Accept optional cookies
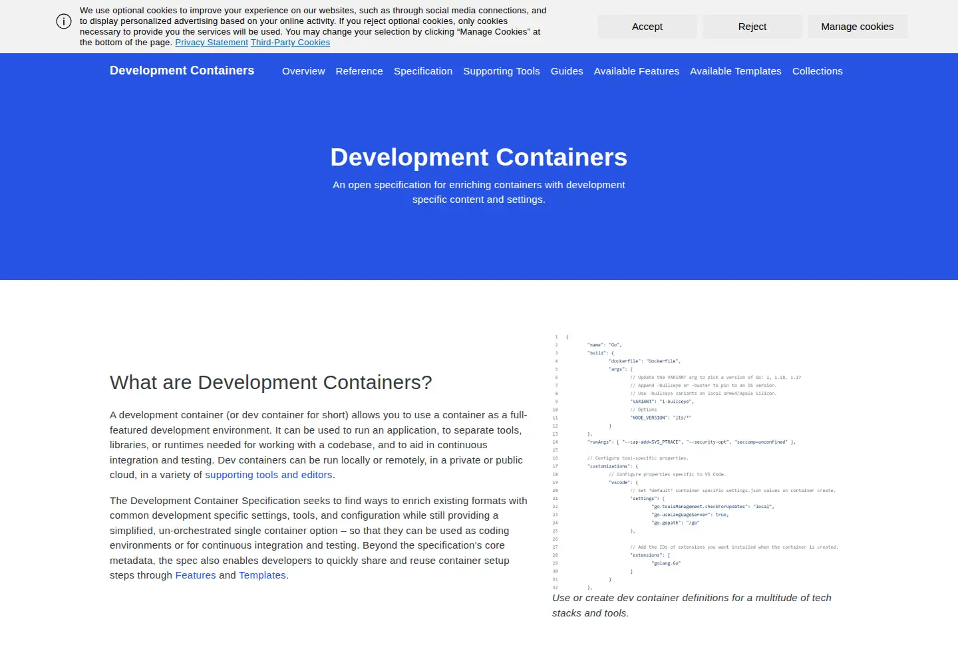 coord(647,27)
